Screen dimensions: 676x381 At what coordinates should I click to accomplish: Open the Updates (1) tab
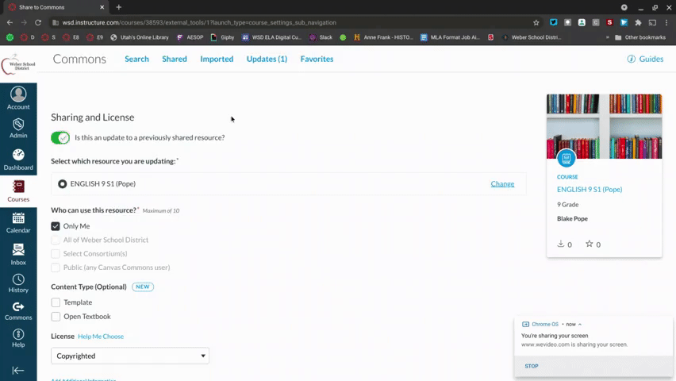coord(267,59)
